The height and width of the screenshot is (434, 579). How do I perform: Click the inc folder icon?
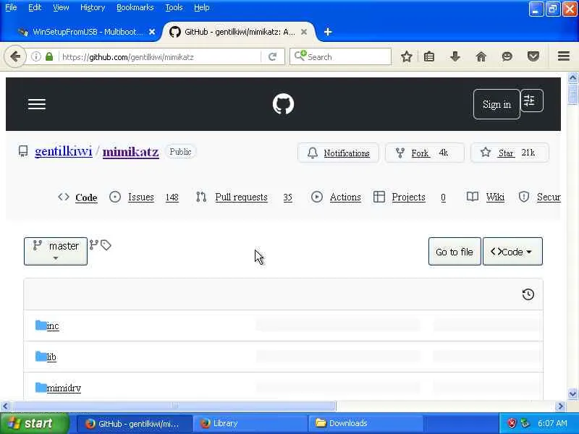pos(41,325)
